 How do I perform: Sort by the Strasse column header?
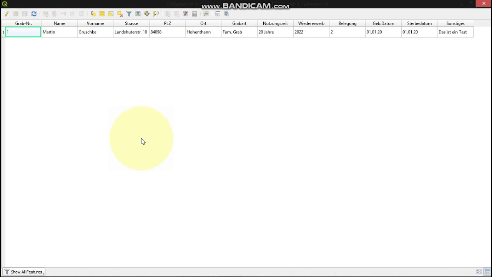click(x=131, y=23)
